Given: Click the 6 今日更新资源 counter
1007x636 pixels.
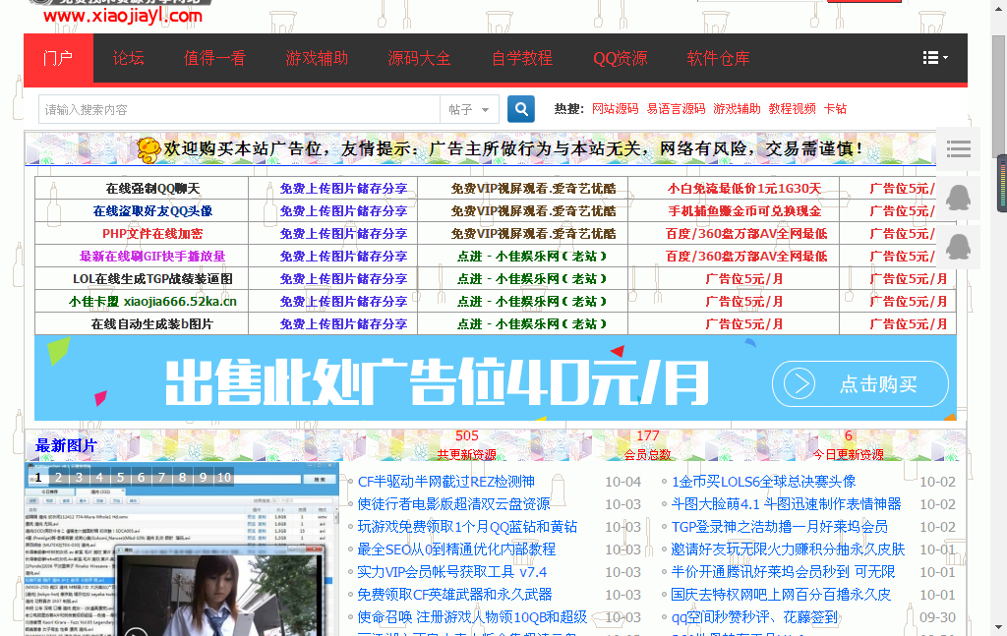Looking at the screenshot, I should (x=848, y=444).
